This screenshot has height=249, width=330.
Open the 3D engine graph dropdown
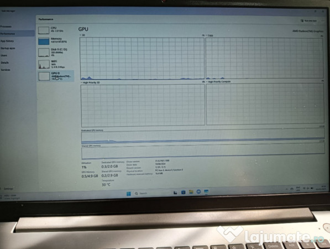pyautogui.click(x=80, y=35)
